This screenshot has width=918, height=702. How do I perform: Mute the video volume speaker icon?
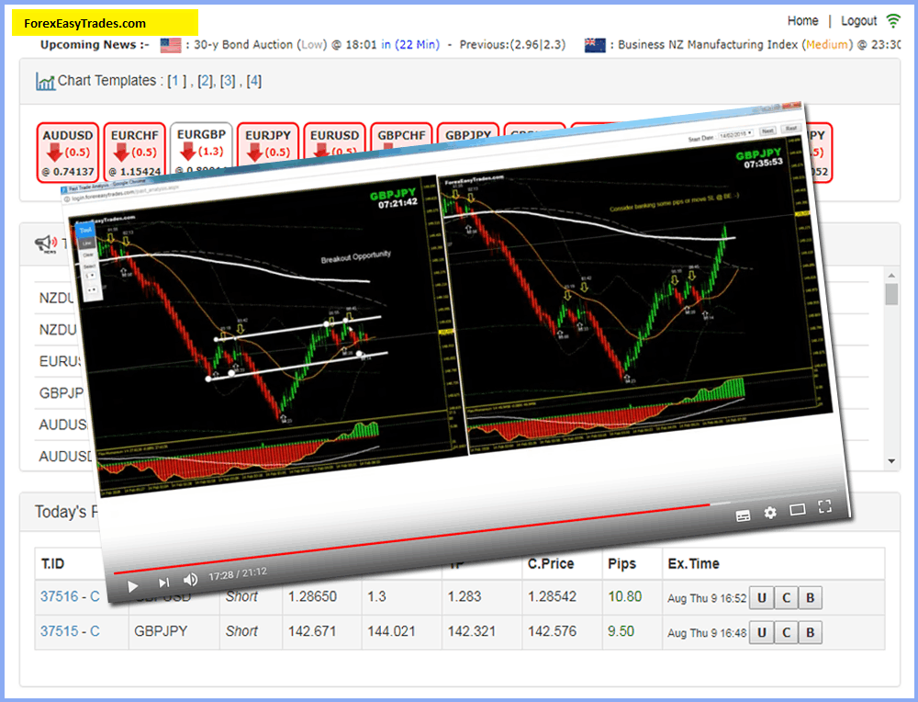point(191,580)
